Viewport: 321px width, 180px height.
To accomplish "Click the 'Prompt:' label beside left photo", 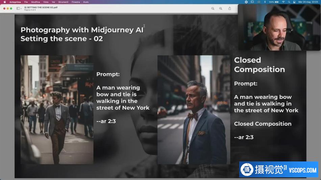I will [x=108, y=74].
